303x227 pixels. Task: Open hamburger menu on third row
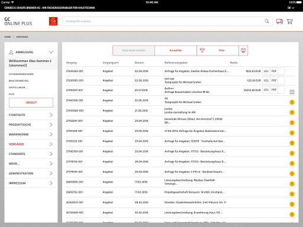point(292,92)
